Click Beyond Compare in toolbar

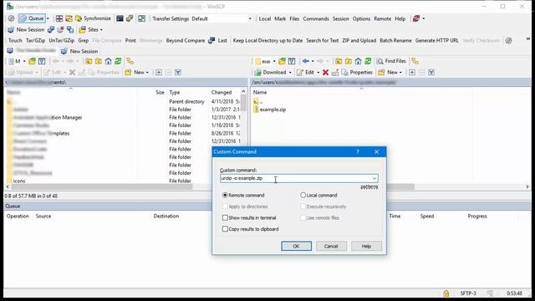click(x=186, y=40)
